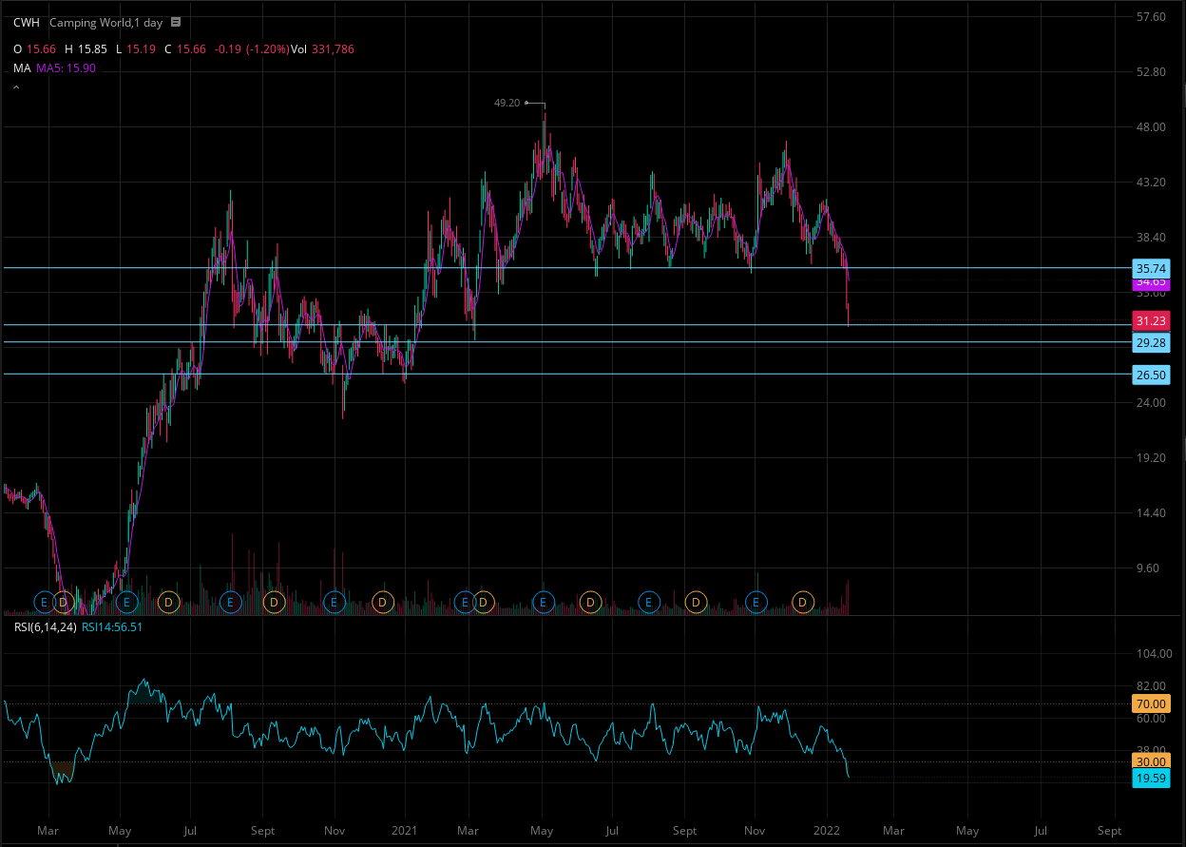Click the purple 34.65 moving average label

tap(1151, 282)
